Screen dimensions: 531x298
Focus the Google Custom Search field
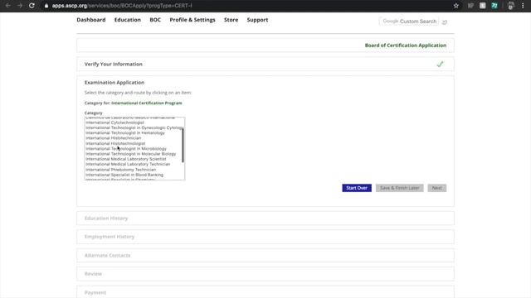[x=409, y=22]
